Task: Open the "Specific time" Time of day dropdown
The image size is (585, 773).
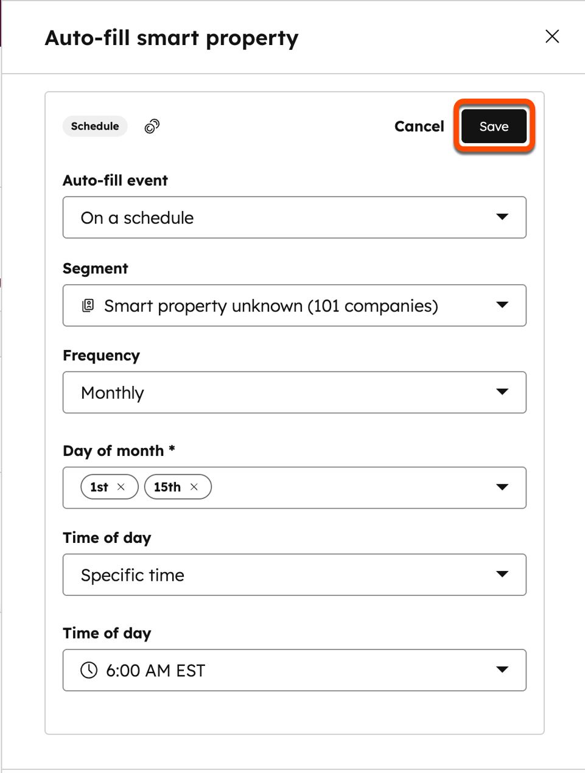Action: 295,575
